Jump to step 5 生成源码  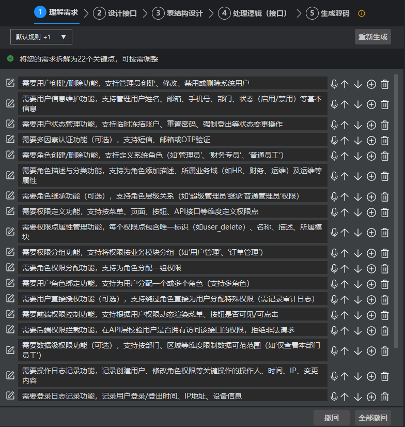tap(328, 13)
